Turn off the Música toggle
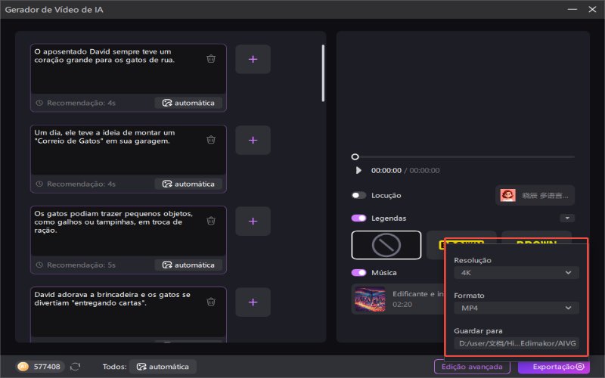 (x=358, y=273)
